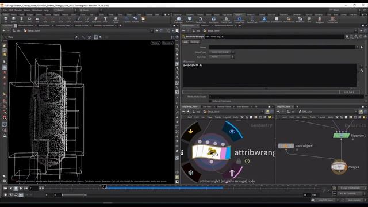The image size is (368, 207).
Task: Open the Group Type dropdown
Action: pos(221,52)
